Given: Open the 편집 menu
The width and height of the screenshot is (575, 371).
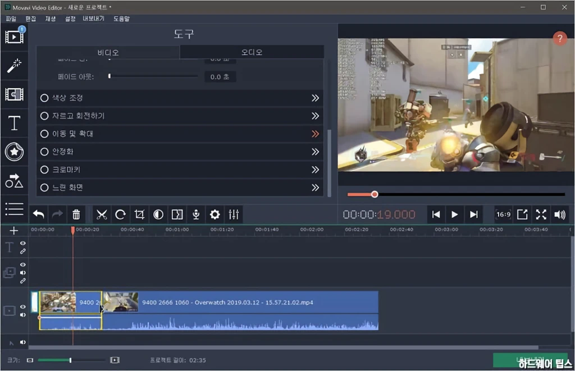Looking at the screenshot, I should coord(30,19).
